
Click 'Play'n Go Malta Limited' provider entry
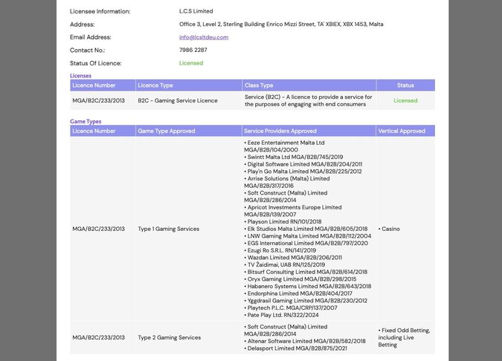303,172
